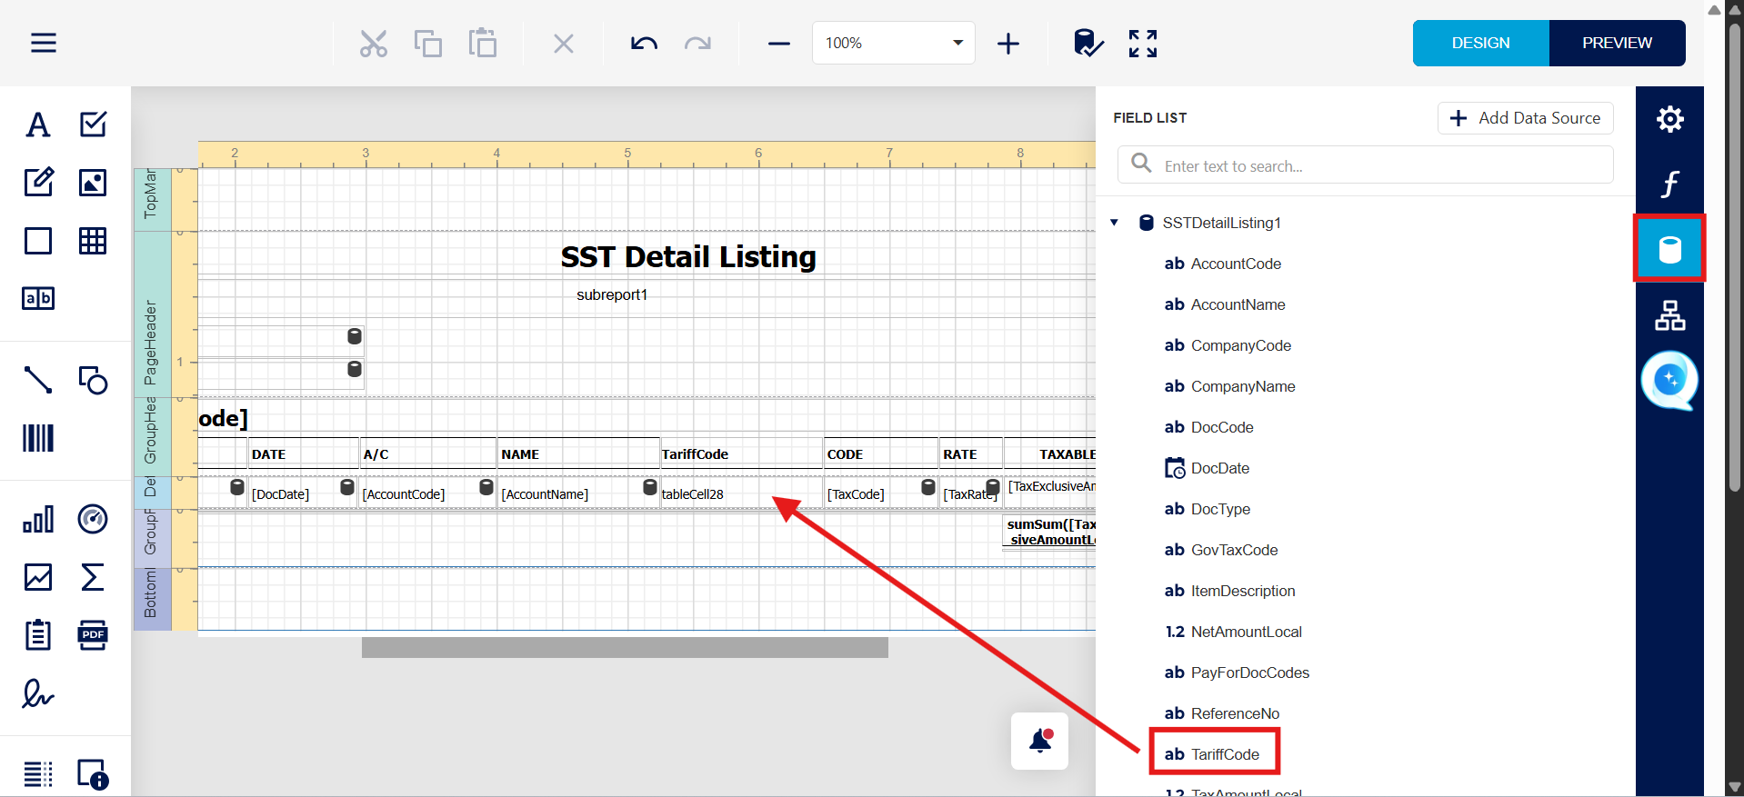Viewport: 1744px width, 797px height.
Task: Switch to the Preview tab
Action: pos(1617,43)
